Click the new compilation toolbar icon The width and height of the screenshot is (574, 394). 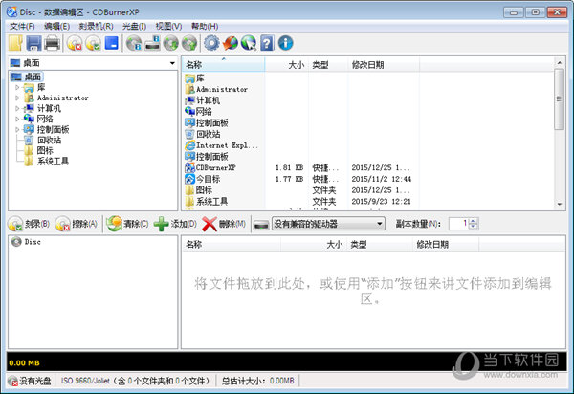click(x=15, y=43)
